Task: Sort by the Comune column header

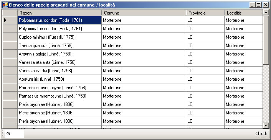Action: [144, 13]
